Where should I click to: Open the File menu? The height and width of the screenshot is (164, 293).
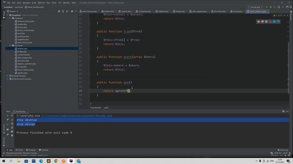[x=9, y=3]
